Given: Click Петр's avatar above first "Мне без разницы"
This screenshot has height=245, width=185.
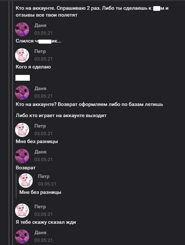Looking at the screenshot, I should 22,130.
